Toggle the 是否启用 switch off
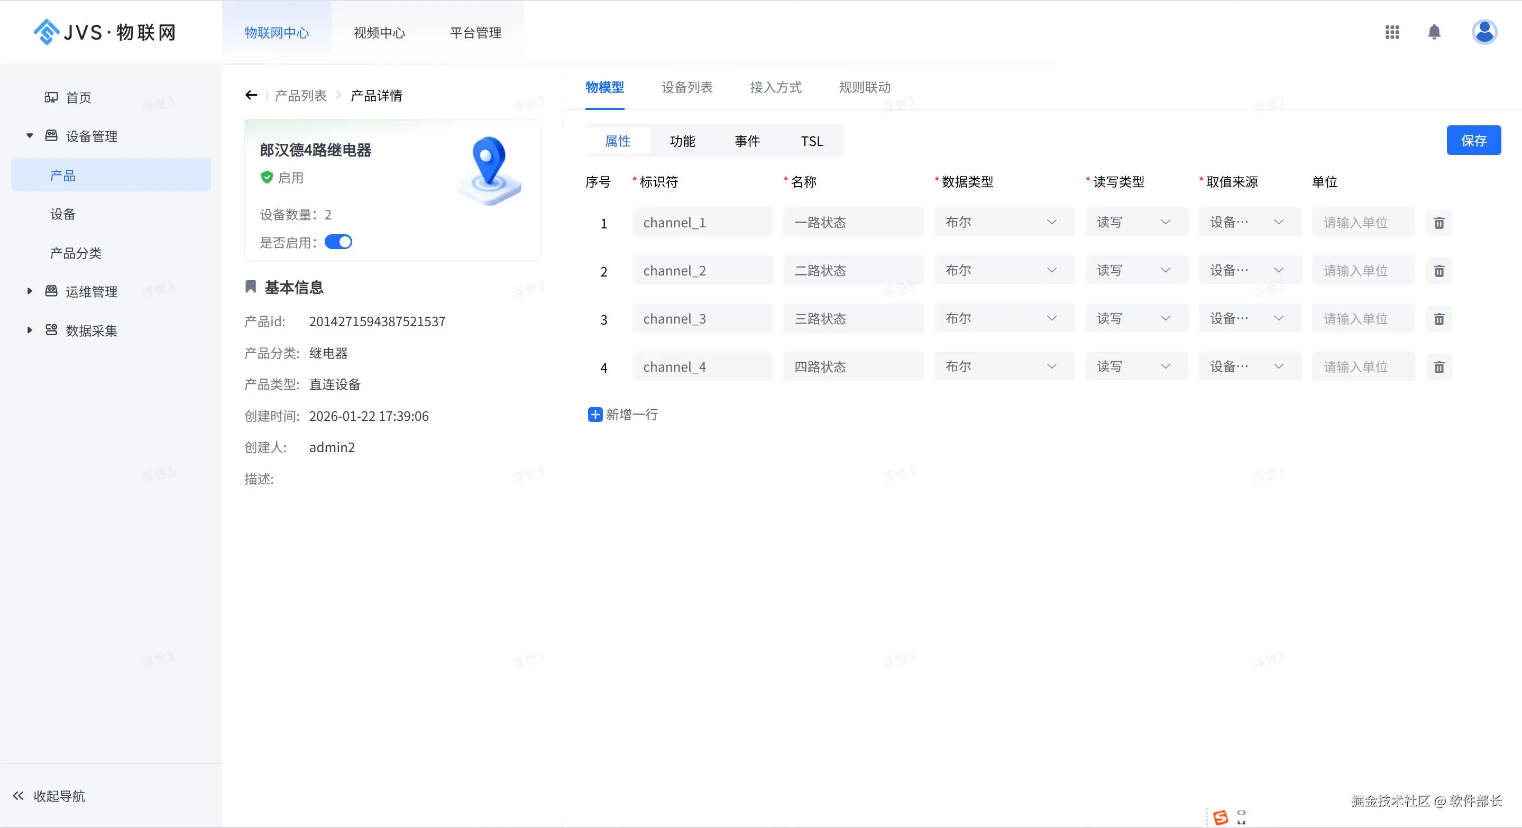The image size is (1522, 828). pos(338,242)
